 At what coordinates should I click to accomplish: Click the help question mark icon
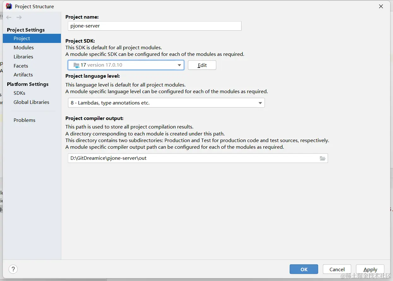(x=13, y=269)
